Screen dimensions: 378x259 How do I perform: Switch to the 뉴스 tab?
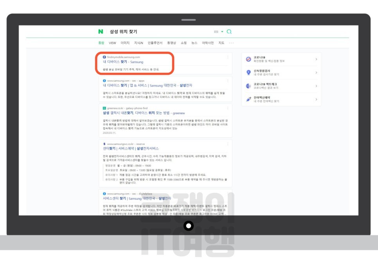tap(194, 43)
